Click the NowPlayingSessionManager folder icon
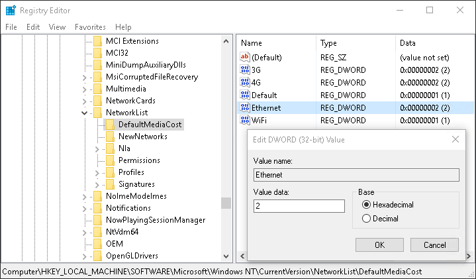Viewport: 476px width, 279px height. pos(98,220)
